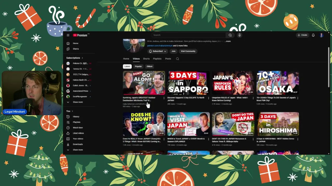
Task: Open the DONT DO THIS in JAPAN thumbnail
Action: click(233, 124)
